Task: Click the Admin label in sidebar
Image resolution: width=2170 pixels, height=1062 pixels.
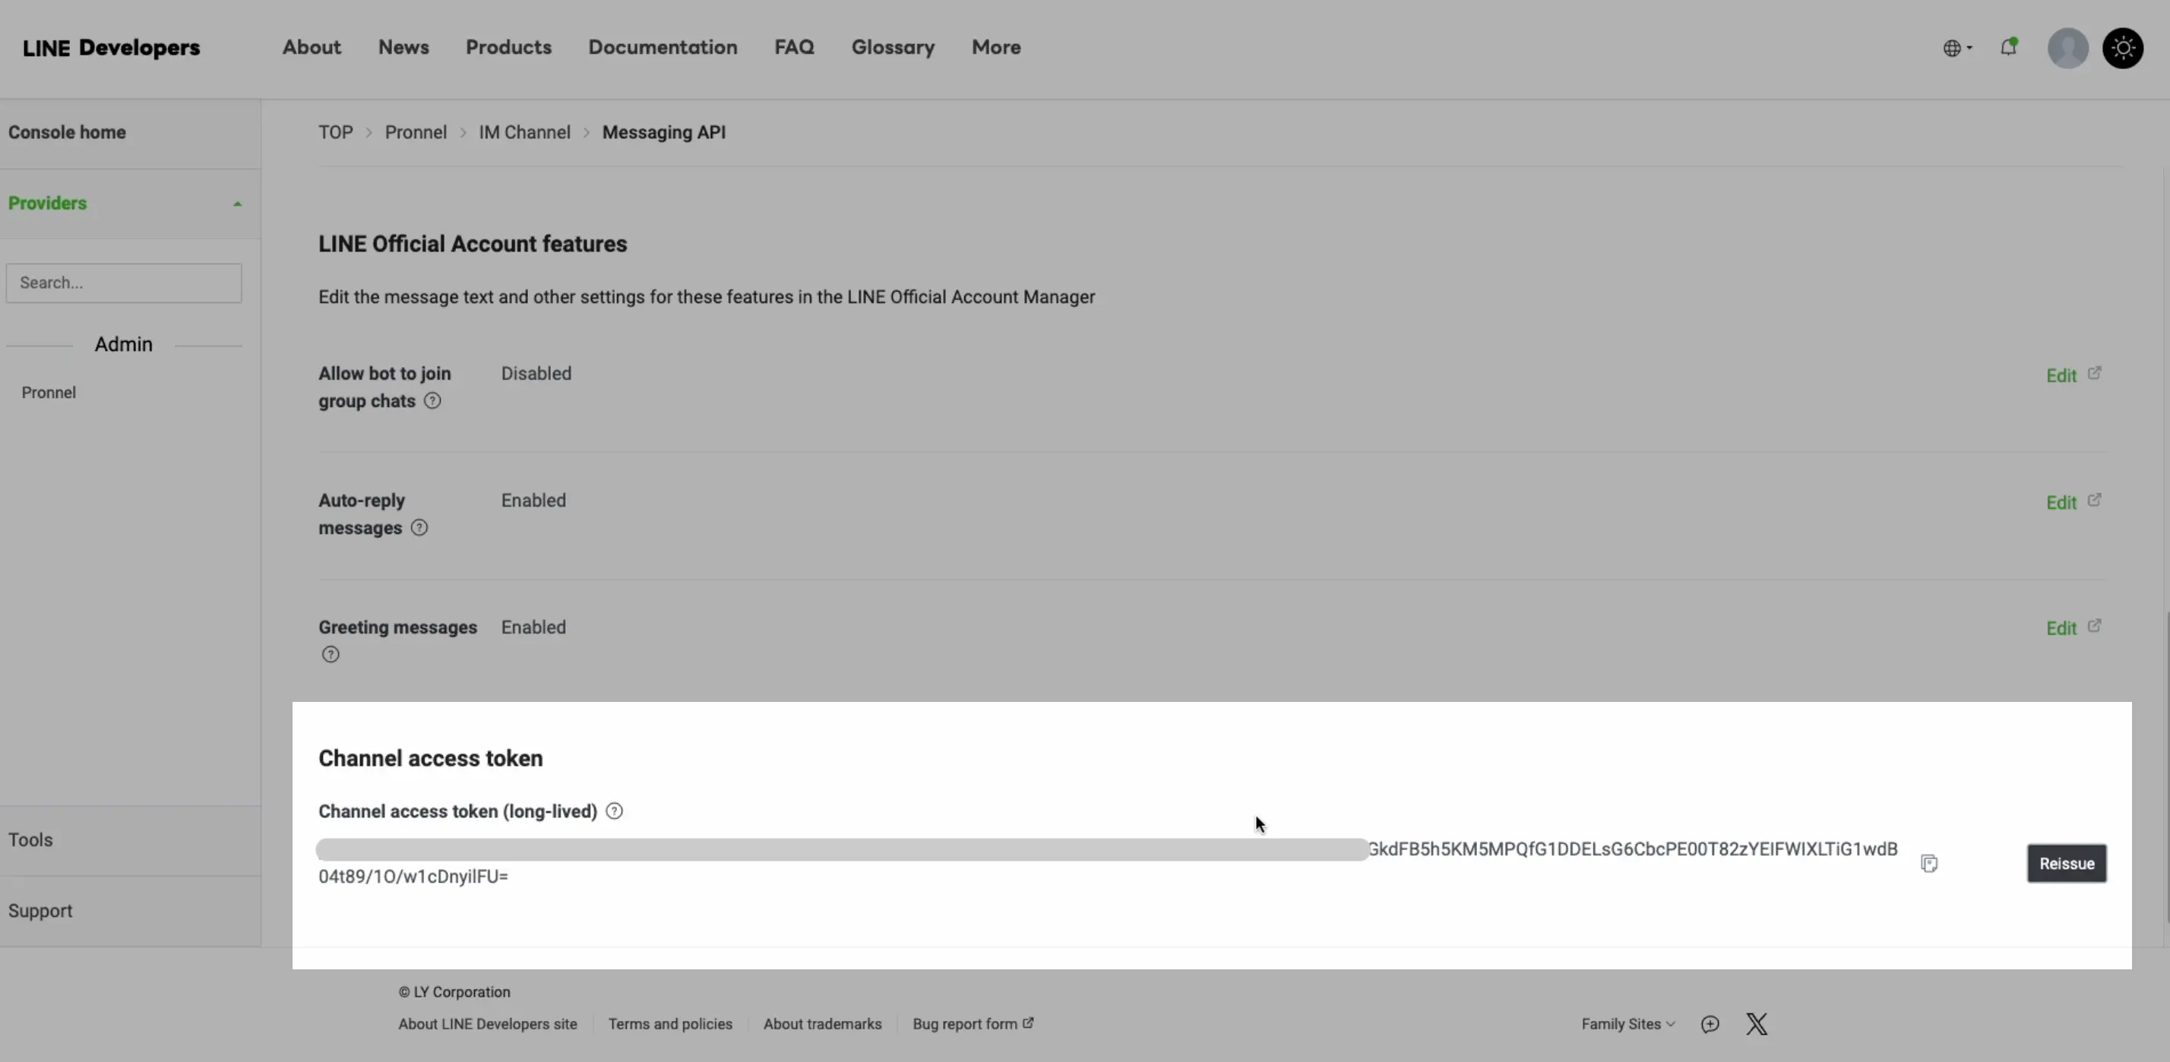Action: [124, 344]
